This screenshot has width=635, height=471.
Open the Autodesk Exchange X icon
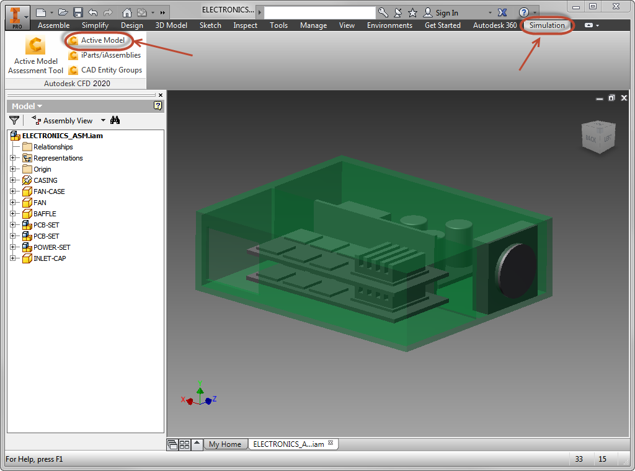[503, 12]
